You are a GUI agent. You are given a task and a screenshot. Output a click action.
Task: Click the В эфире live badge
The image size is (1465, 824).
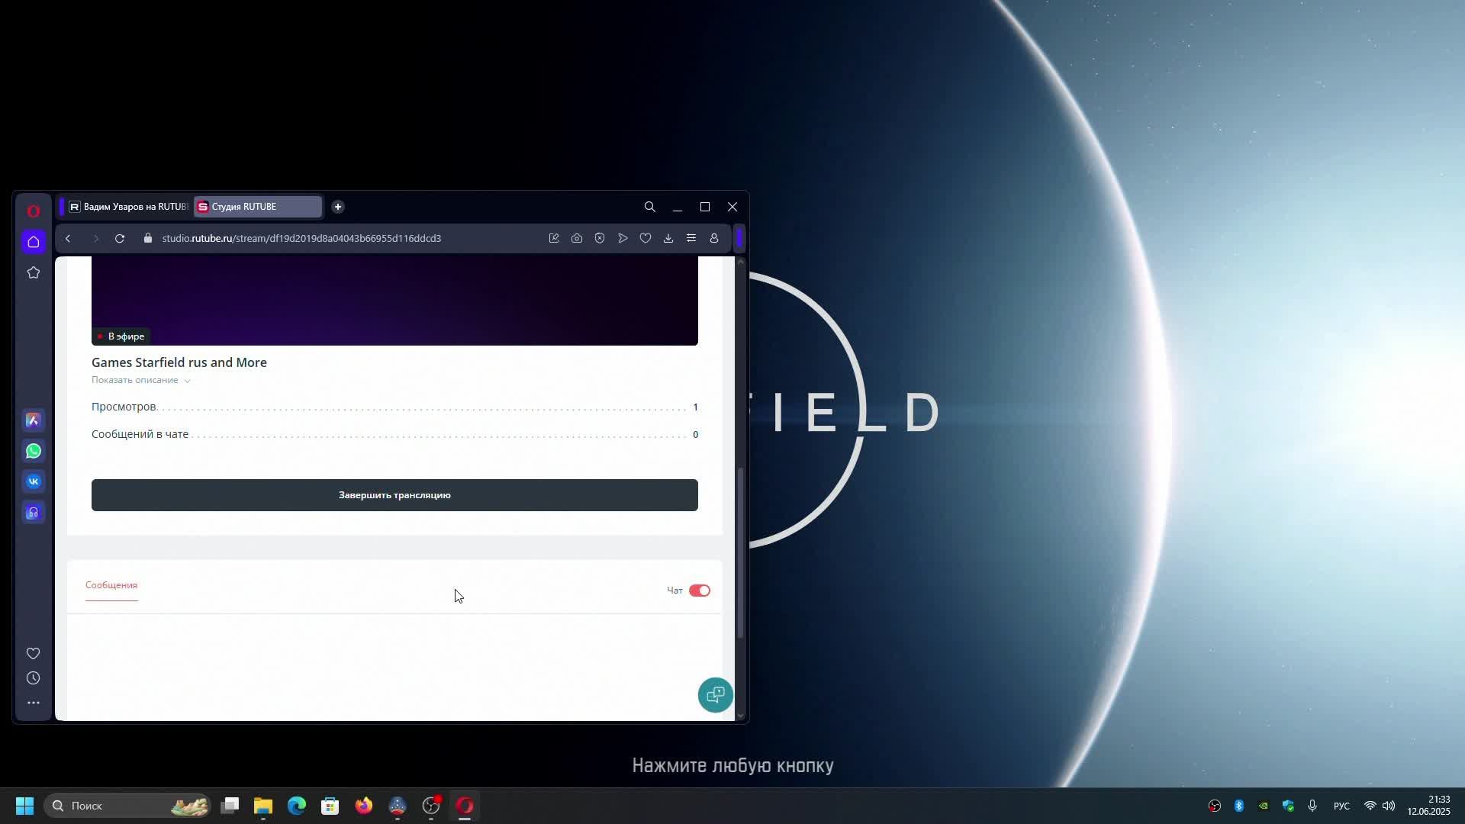pos(121,336)
